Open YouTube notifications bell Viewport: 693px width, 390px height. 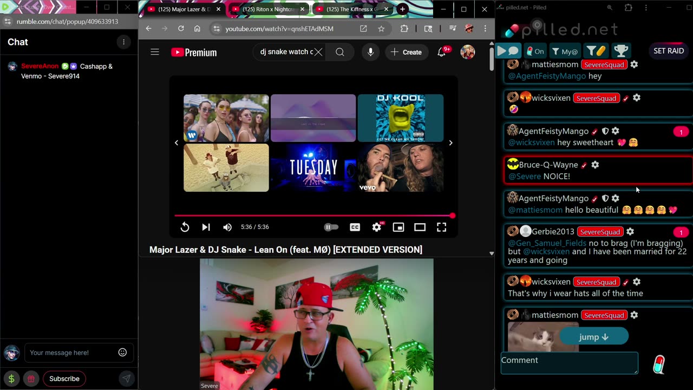(442, 52)
